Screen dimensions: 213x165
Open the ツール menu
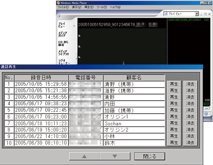pyautogui.click(x=102, y=7)
